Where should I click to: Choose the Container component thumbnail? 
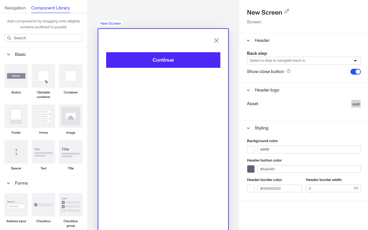click(71, 76)
